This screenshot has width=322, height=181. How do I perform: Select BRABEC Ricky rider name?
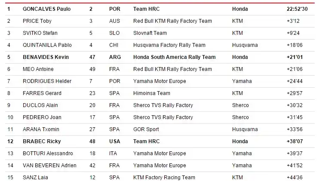coord(41,141)
